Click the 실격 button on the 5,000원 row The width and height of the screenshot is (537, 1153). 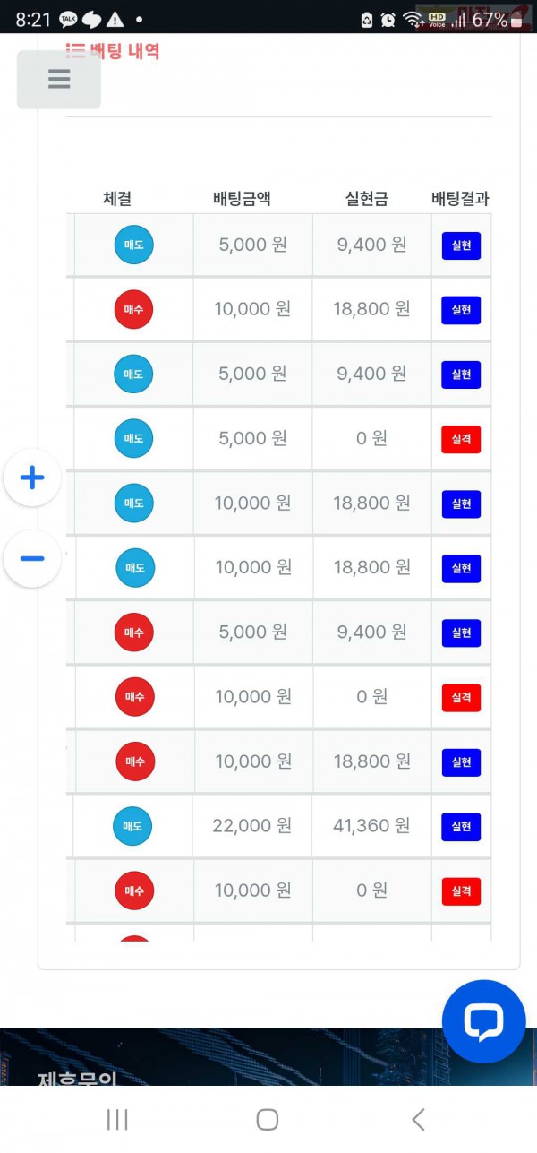[460, 438]
